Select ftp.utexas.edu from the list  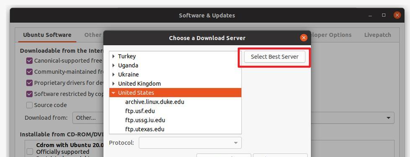(144, 129)
